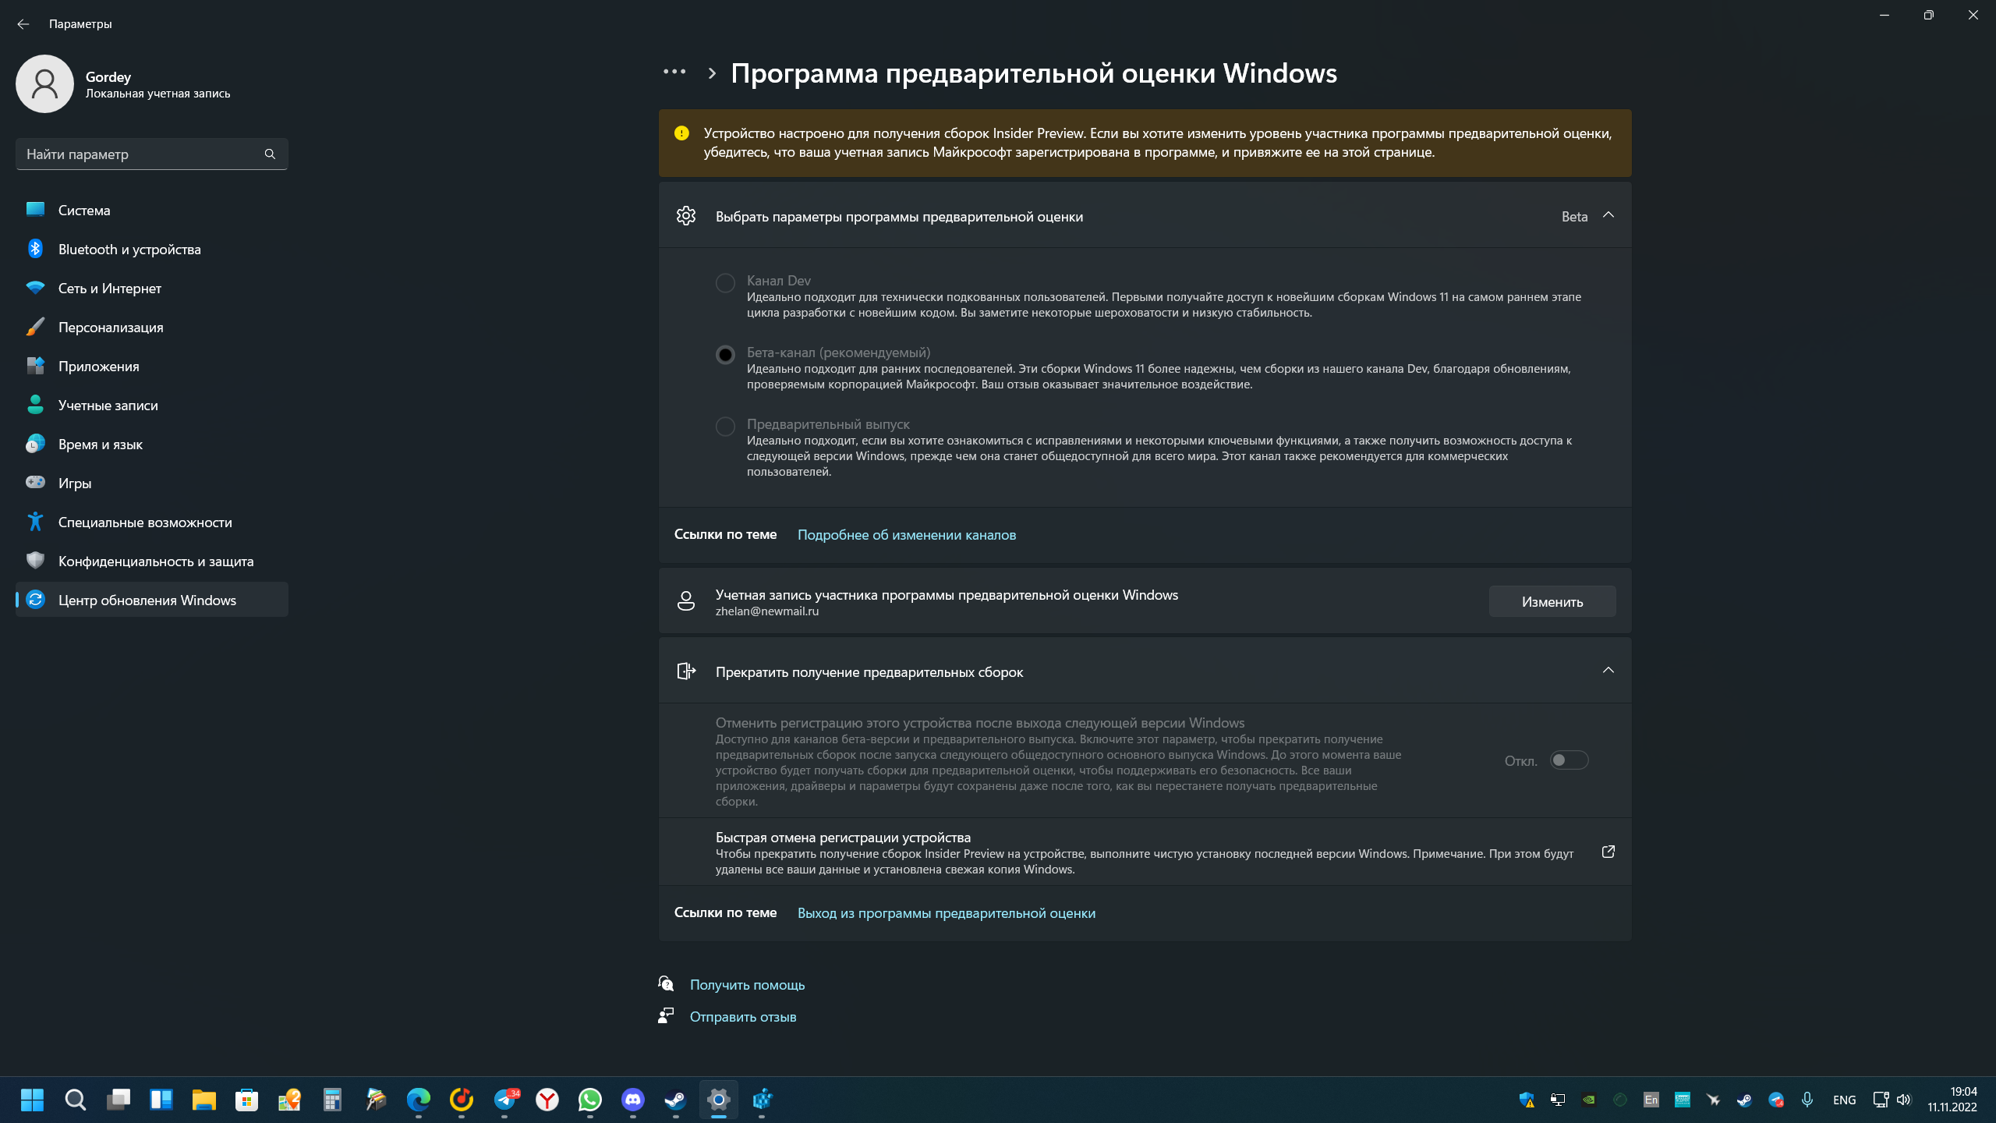Click the microphone icon in system tray
Viewport: 1996px width, 1123px height.
pyautogui.click(x=1807, y=1100)
